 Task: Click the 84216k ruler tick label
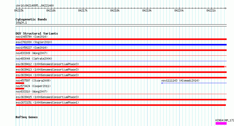click(x=51, y=10)
